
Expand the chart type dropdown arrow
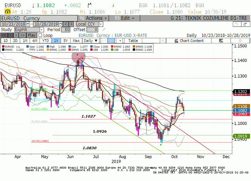point(120,41)
